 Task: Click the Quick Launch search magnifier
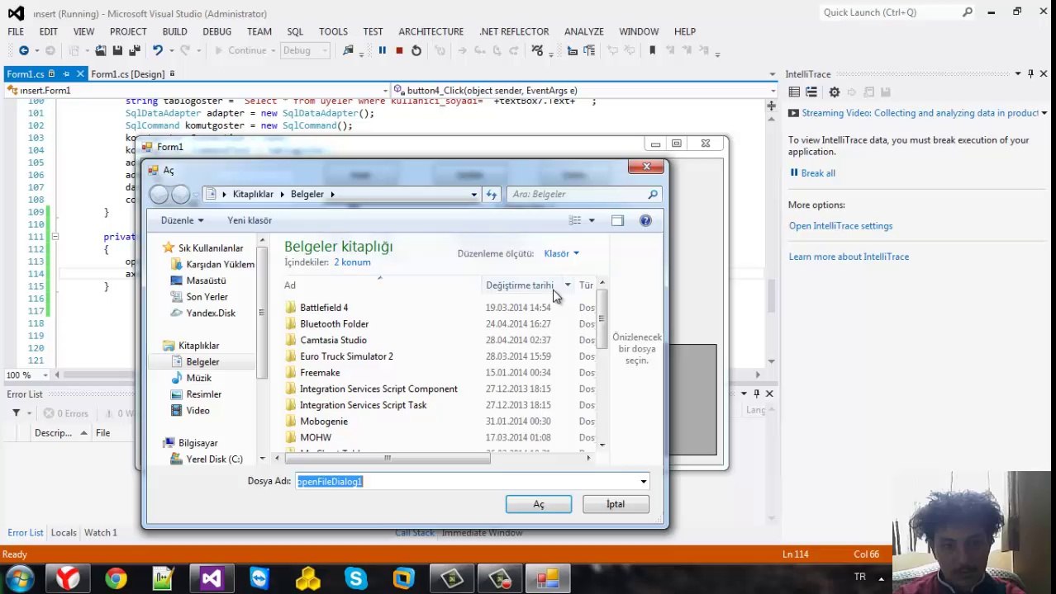pos(968,12)
